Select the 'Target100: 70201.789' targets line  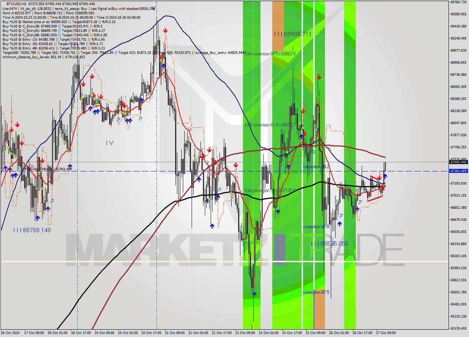(x=124, y=53)
